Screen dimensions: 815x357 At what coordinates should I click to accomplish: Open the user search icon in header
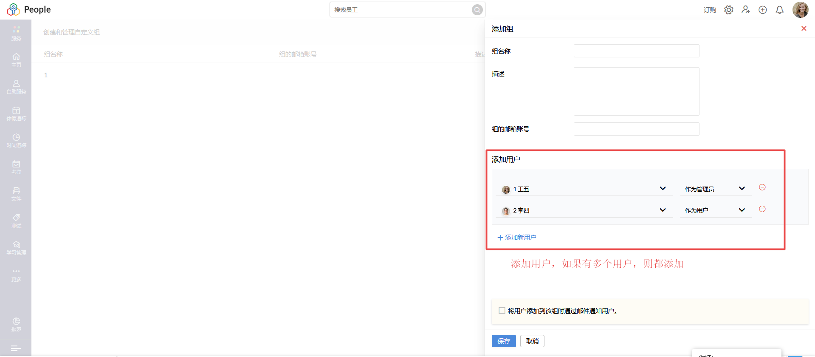pyautogui.click(x=745, y=10)
